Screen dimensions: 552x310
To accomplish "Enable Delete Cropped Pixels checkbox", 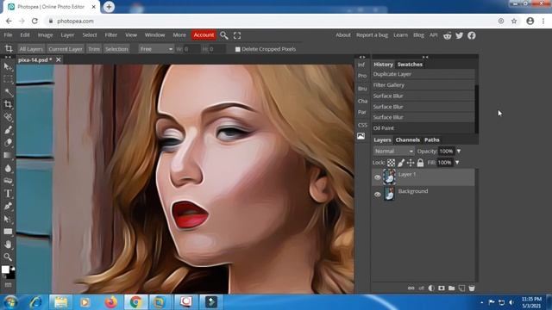I will click(x=238, y=49).
